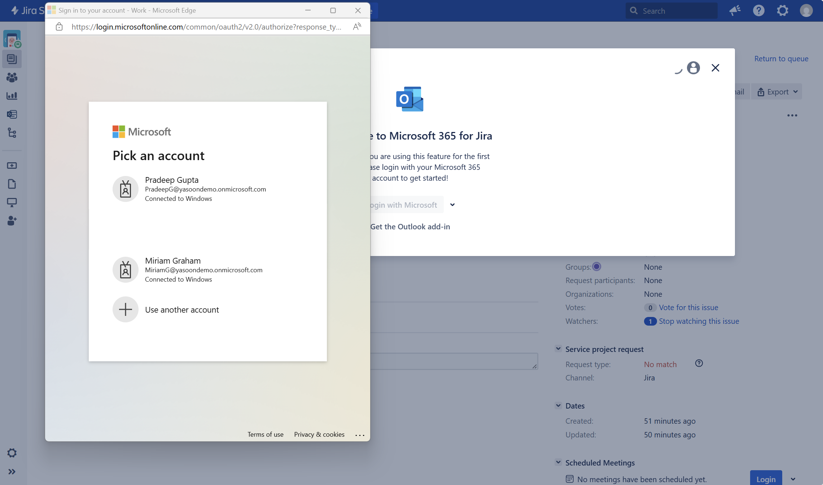Click the Outlook calendar sidebar icon
Viewport: 823px width, 485px height.
point(12,114)
